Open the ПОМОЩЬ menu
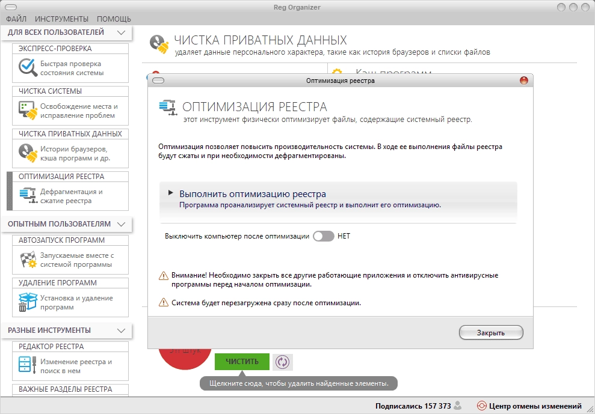Screen dimensions: 595x414 114,19
